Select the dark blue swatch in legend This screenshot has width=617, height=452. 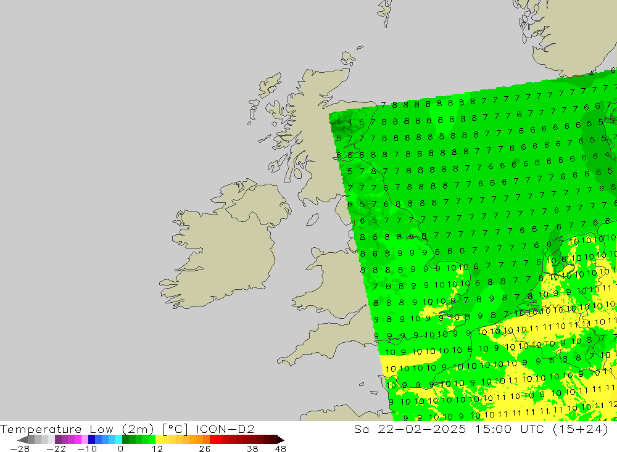(x=91, y=440)
